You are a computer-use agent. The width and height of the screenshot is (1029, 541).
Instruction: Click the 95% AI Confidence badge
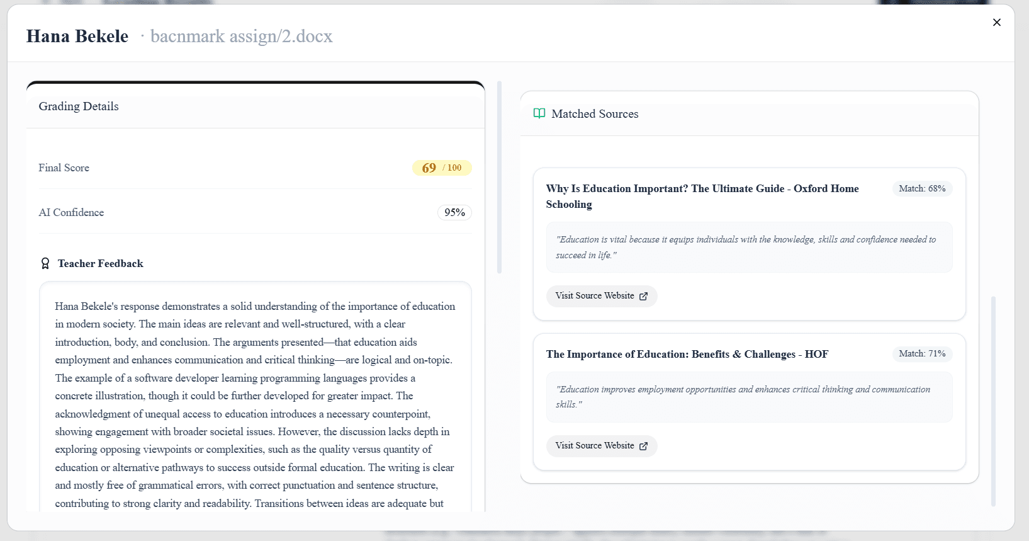coord(454,213)
